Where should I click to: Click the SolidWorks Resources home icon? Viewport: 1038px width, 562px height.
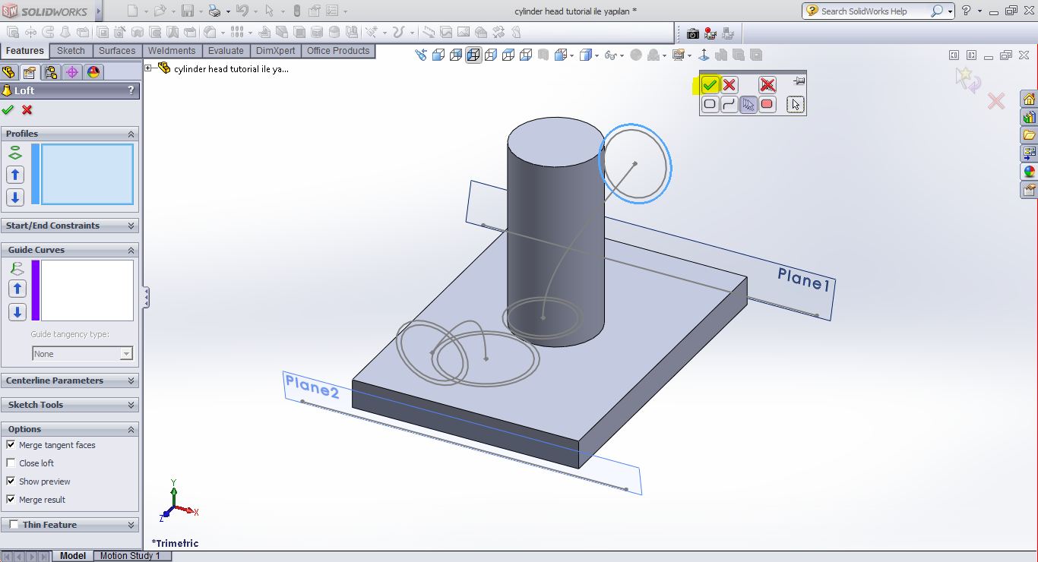tap(1029, 99)
